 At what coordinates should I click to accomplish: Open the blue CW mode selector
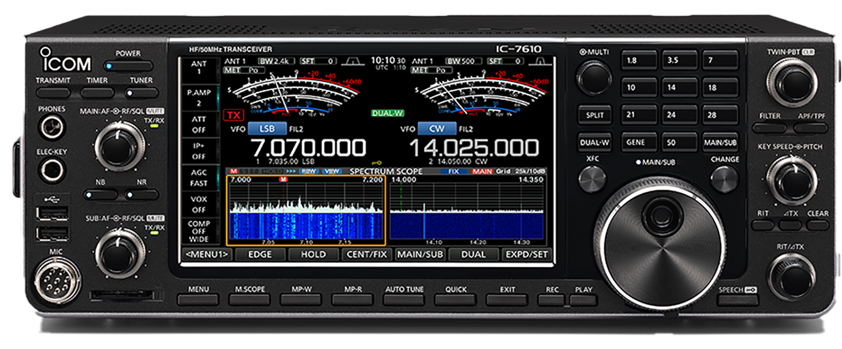[437, 129]
